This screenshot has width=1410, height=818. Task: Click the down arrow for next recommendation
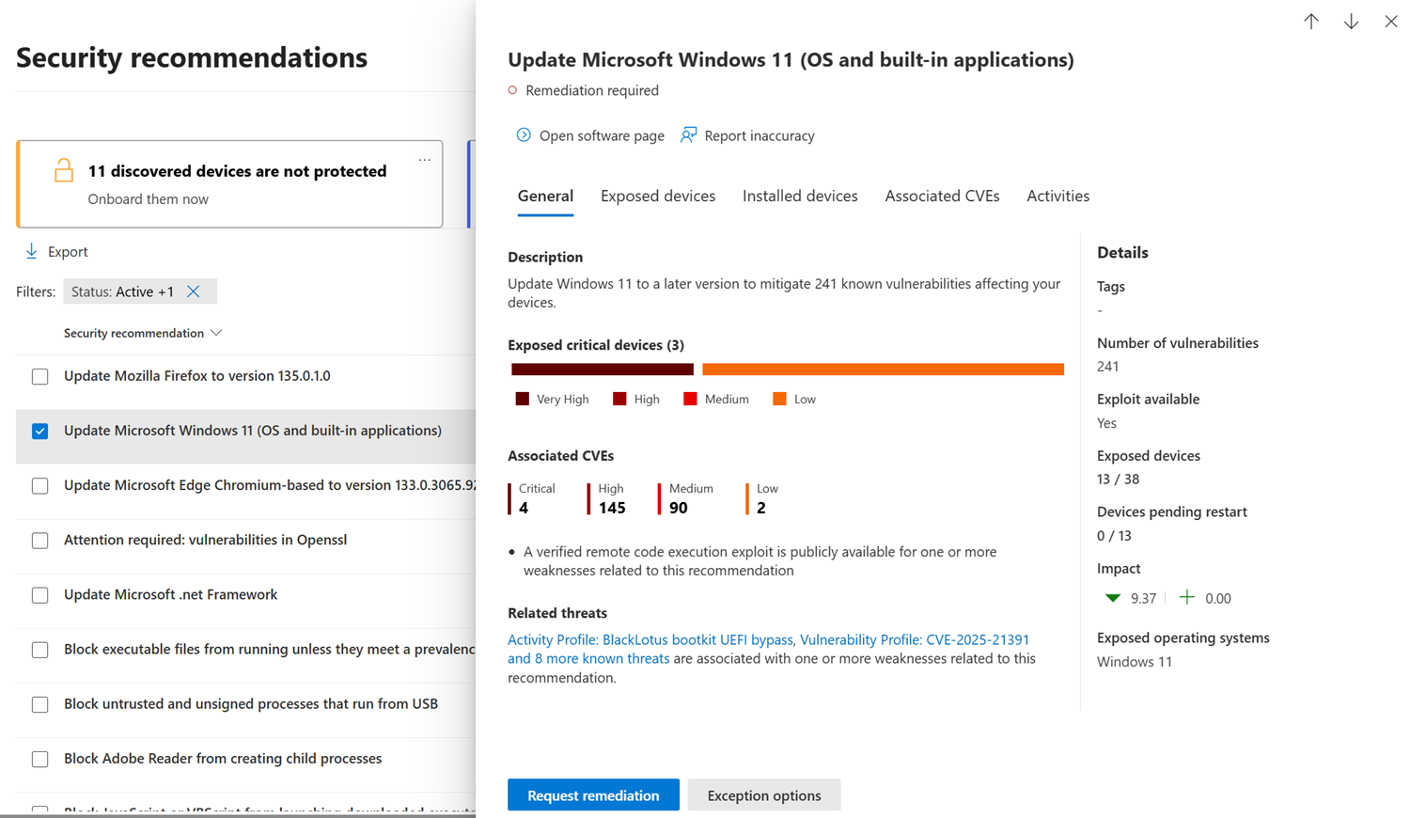tap(1351, 22)
